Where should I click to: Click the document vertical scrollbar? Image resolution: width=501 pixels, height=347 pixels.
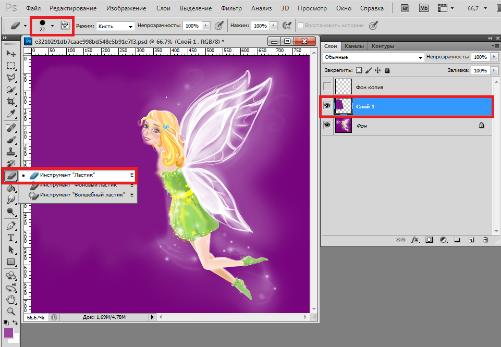coord(314,180)
